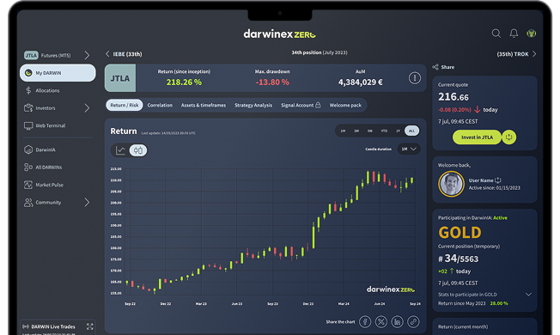Expand stats to participate in GOLD

528,295
